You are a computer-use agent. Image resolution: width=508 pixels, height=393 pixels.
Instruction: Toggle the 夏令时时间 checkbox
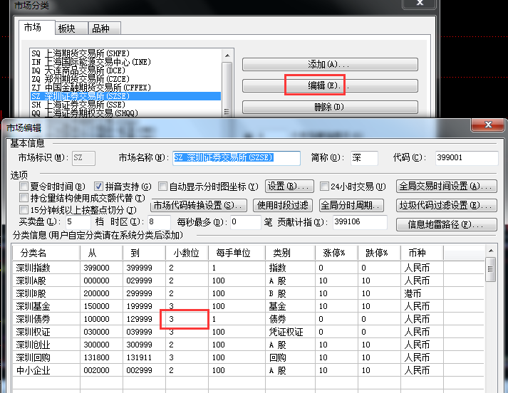[x=24, y=186]
